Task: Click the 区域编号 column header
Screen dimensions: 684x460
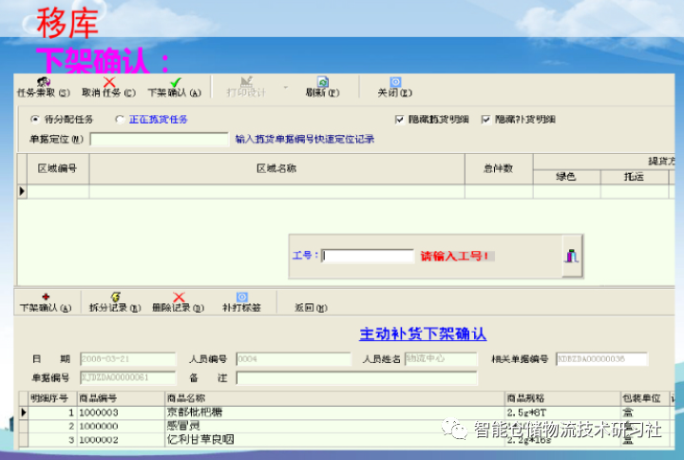Action: (x=58, y=168)
